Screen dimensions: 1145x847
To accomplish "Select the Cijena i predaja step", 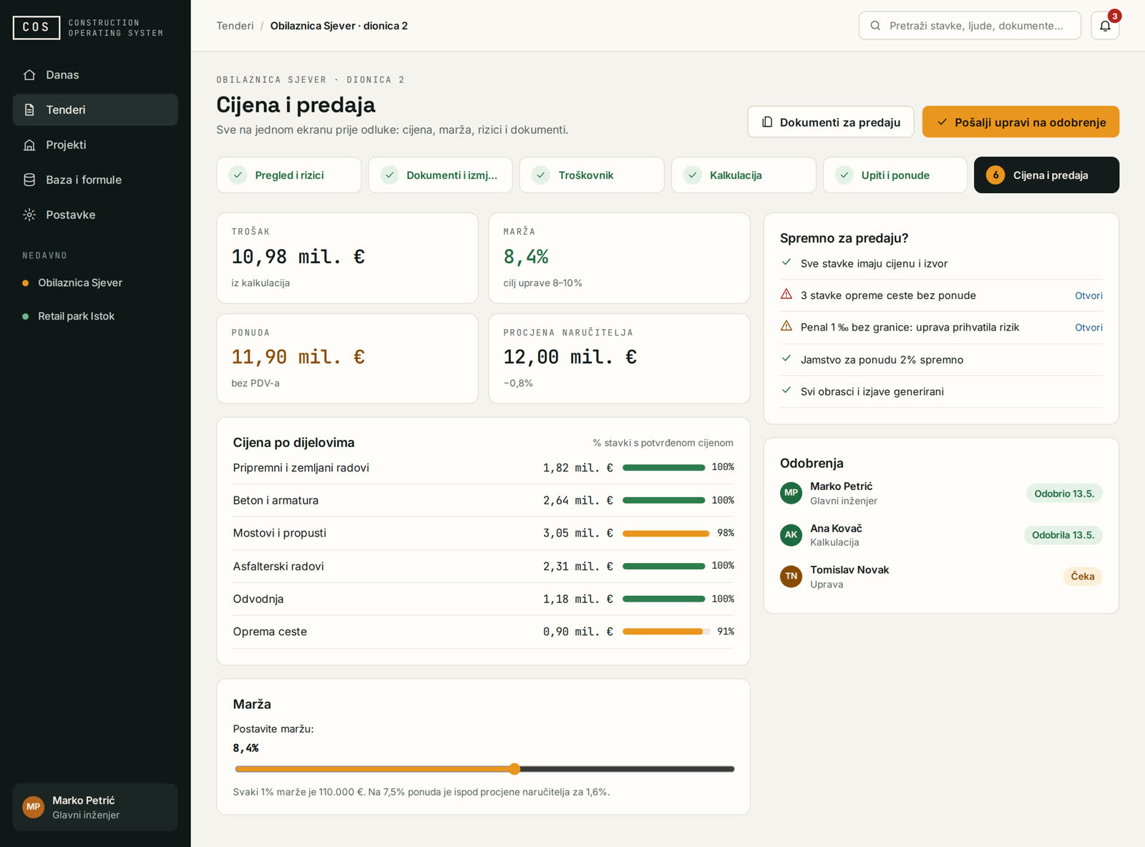I will click(1046, 175).
